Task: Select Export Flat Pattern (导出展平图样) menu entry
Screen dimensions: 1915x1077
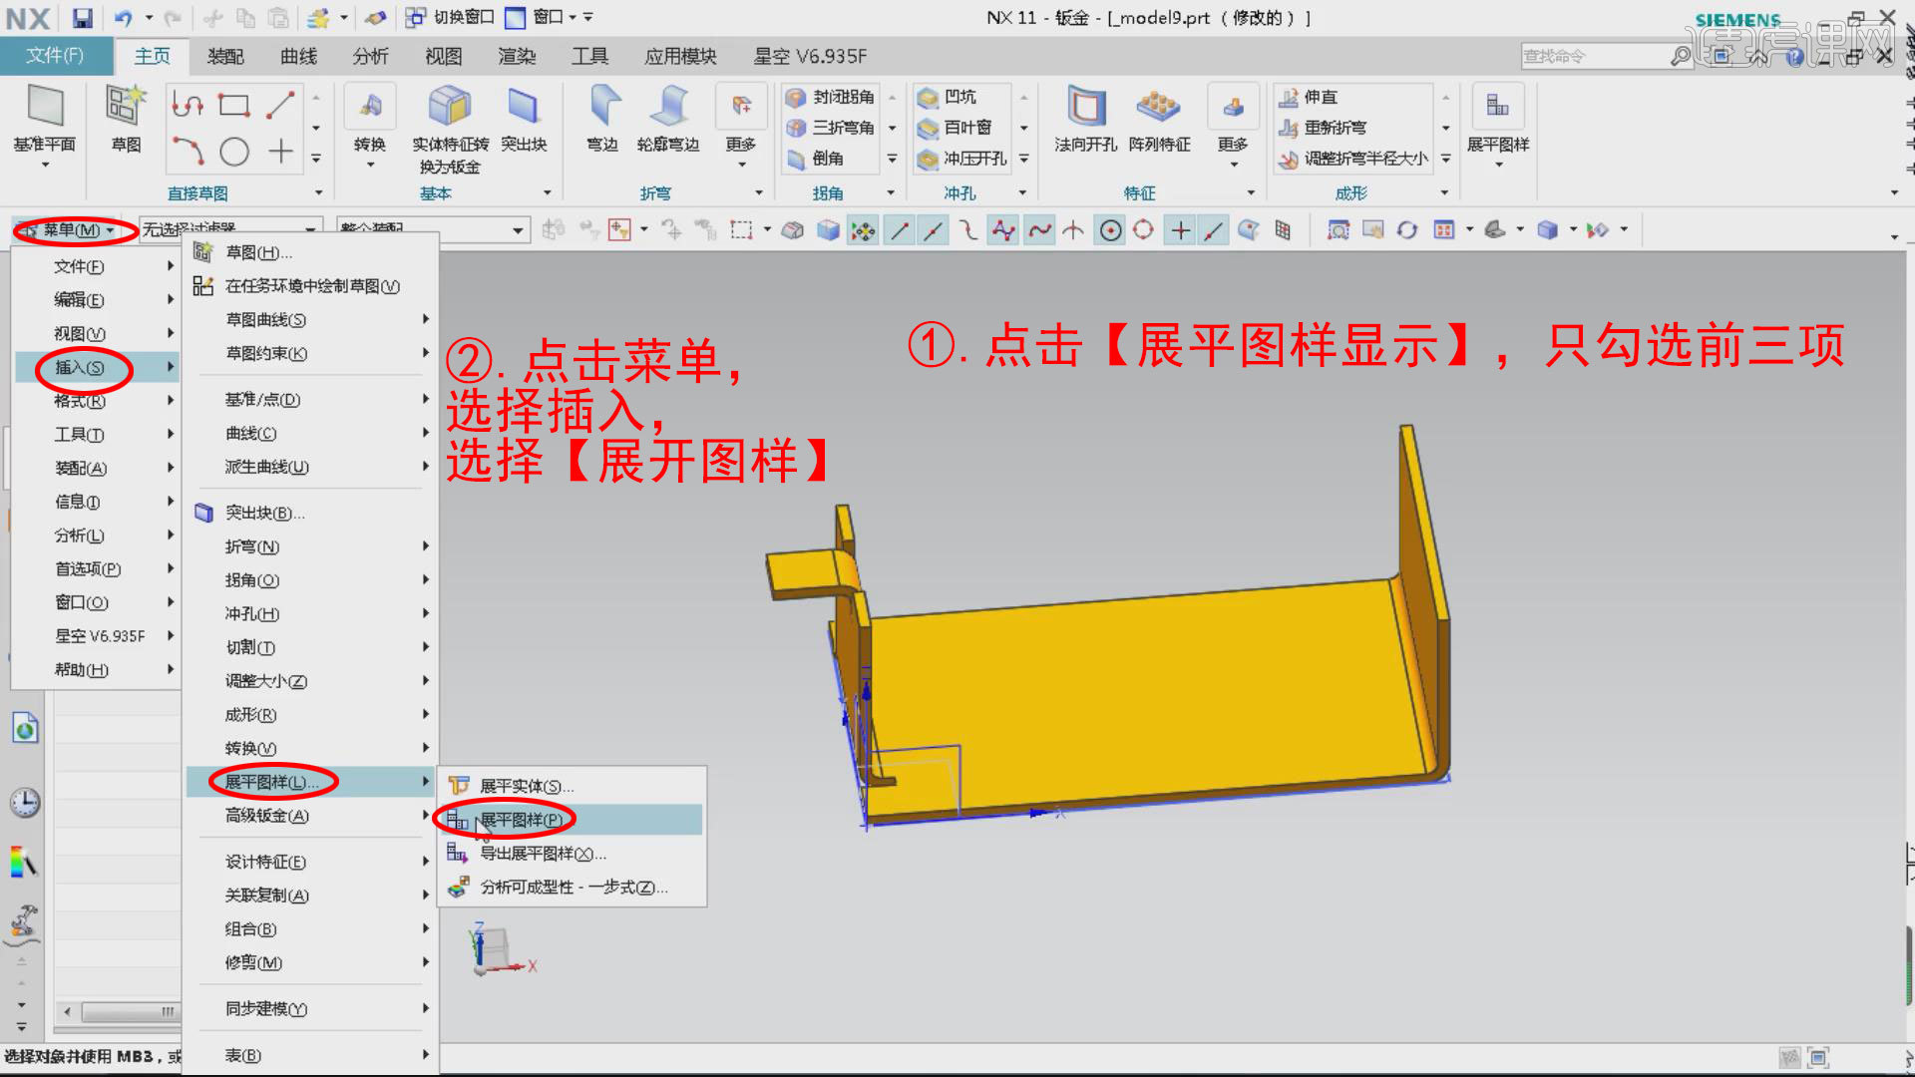Action: 571,854
